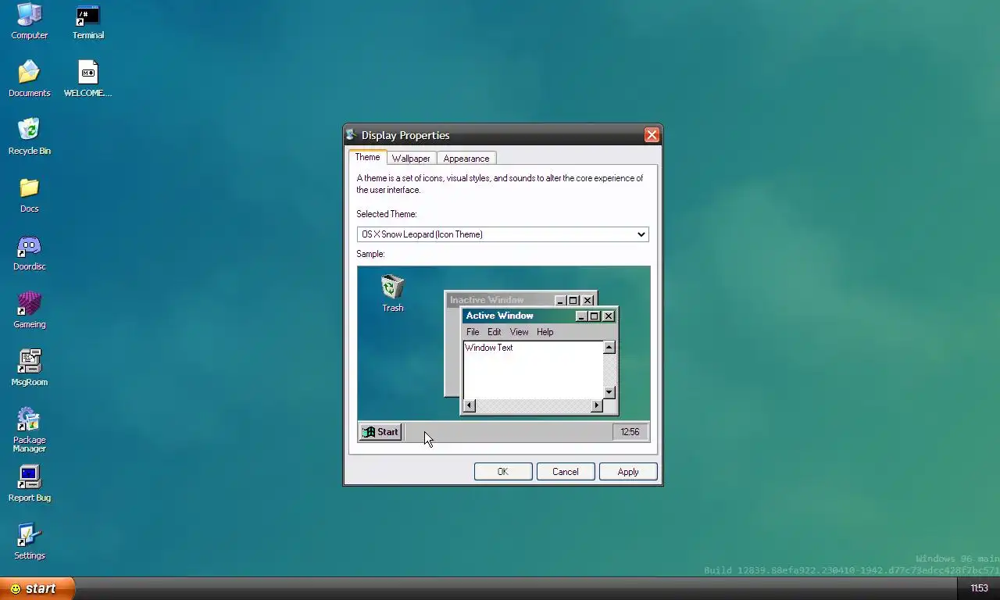
Task: Open the Terminal desktop shortcut
Action: click(88, 22)
